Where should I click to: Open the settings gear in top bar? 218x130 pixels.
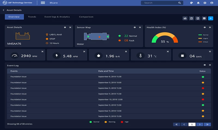(x=205, y=3)
